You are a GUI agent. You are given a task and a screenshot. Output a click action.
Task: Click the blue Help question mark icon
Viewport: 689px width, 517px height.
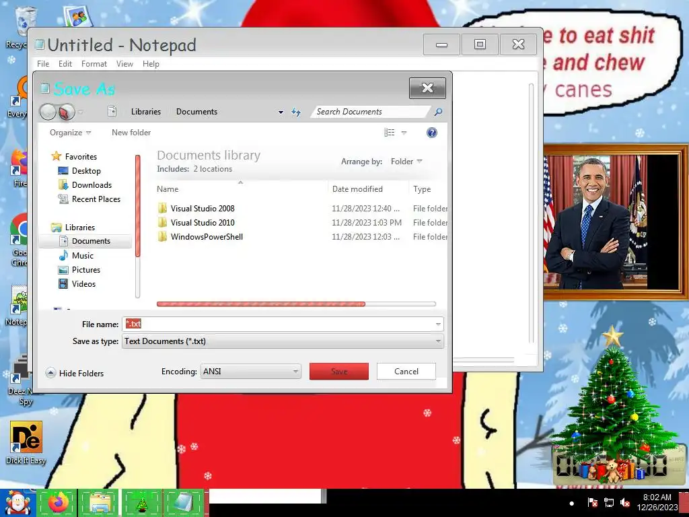point(432,133)
